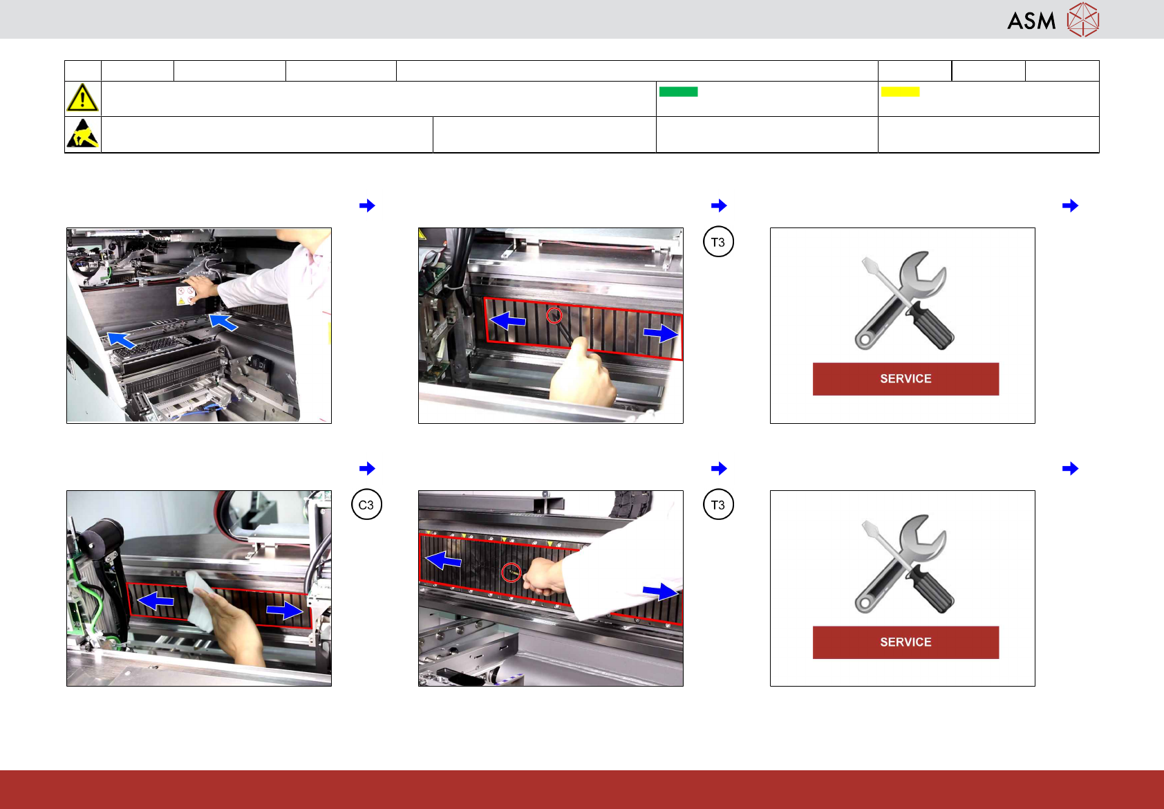Click the blue next arrow above the C3 label
The height and width of the screenshot is (809, 1164).
(x=367, y=469)
